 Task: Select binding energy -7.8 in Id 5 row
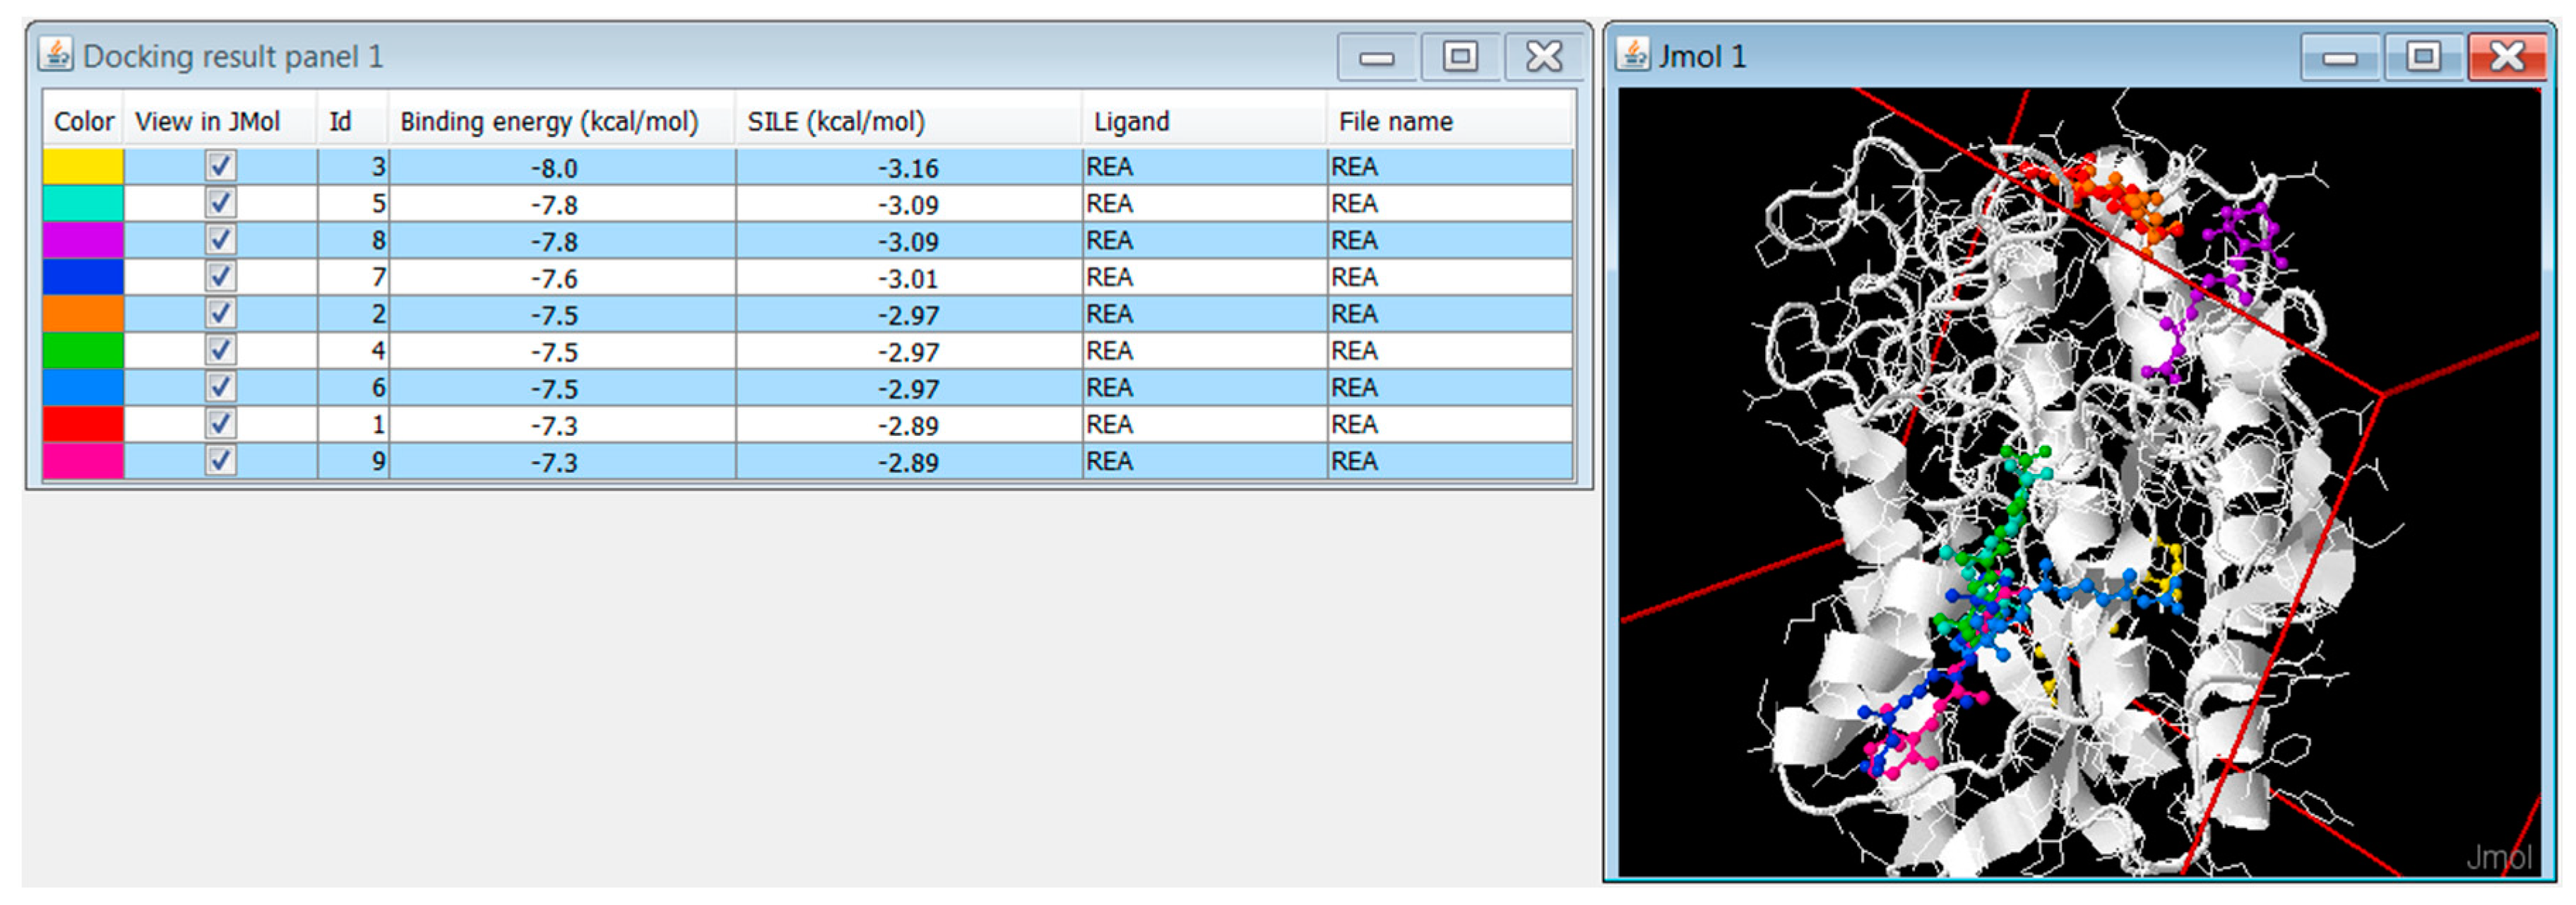click(562, 203)
